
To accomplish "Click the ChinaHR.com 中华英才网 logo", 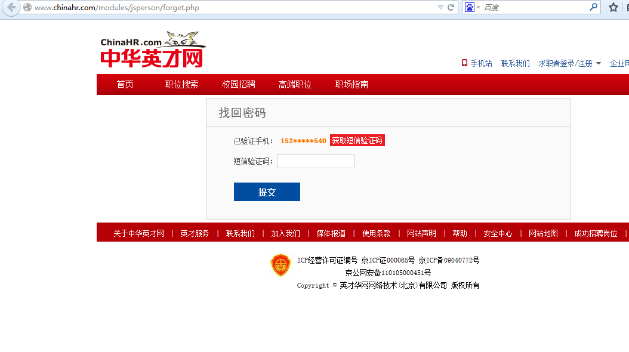I will tap(153, 50).
